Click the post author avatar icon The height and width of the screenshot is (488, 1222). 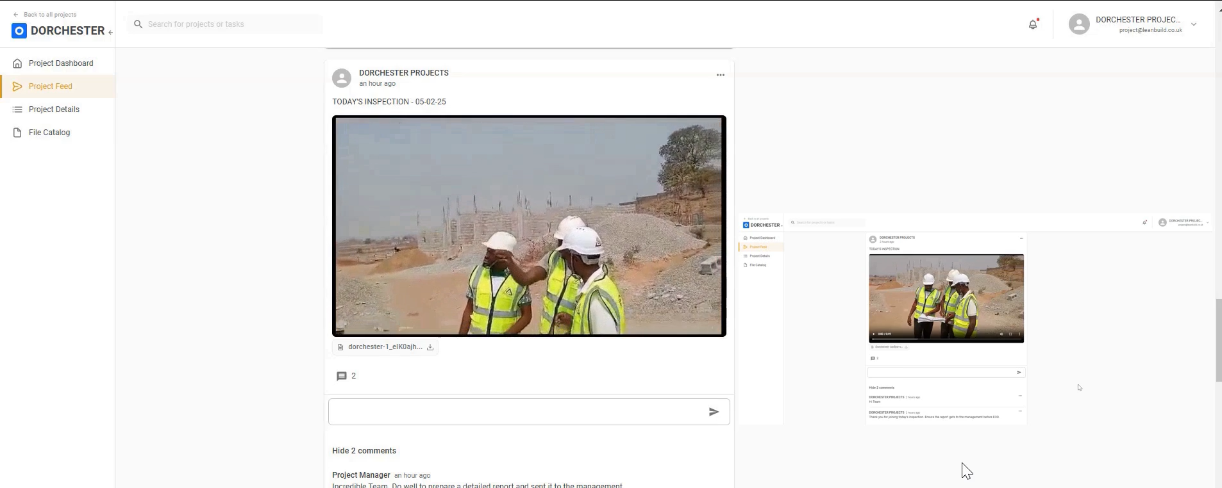click(x=342, y=78)
